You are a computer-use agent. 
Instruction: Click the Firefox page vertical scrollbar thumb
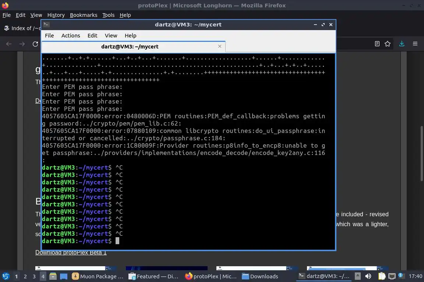coord(421,153)
